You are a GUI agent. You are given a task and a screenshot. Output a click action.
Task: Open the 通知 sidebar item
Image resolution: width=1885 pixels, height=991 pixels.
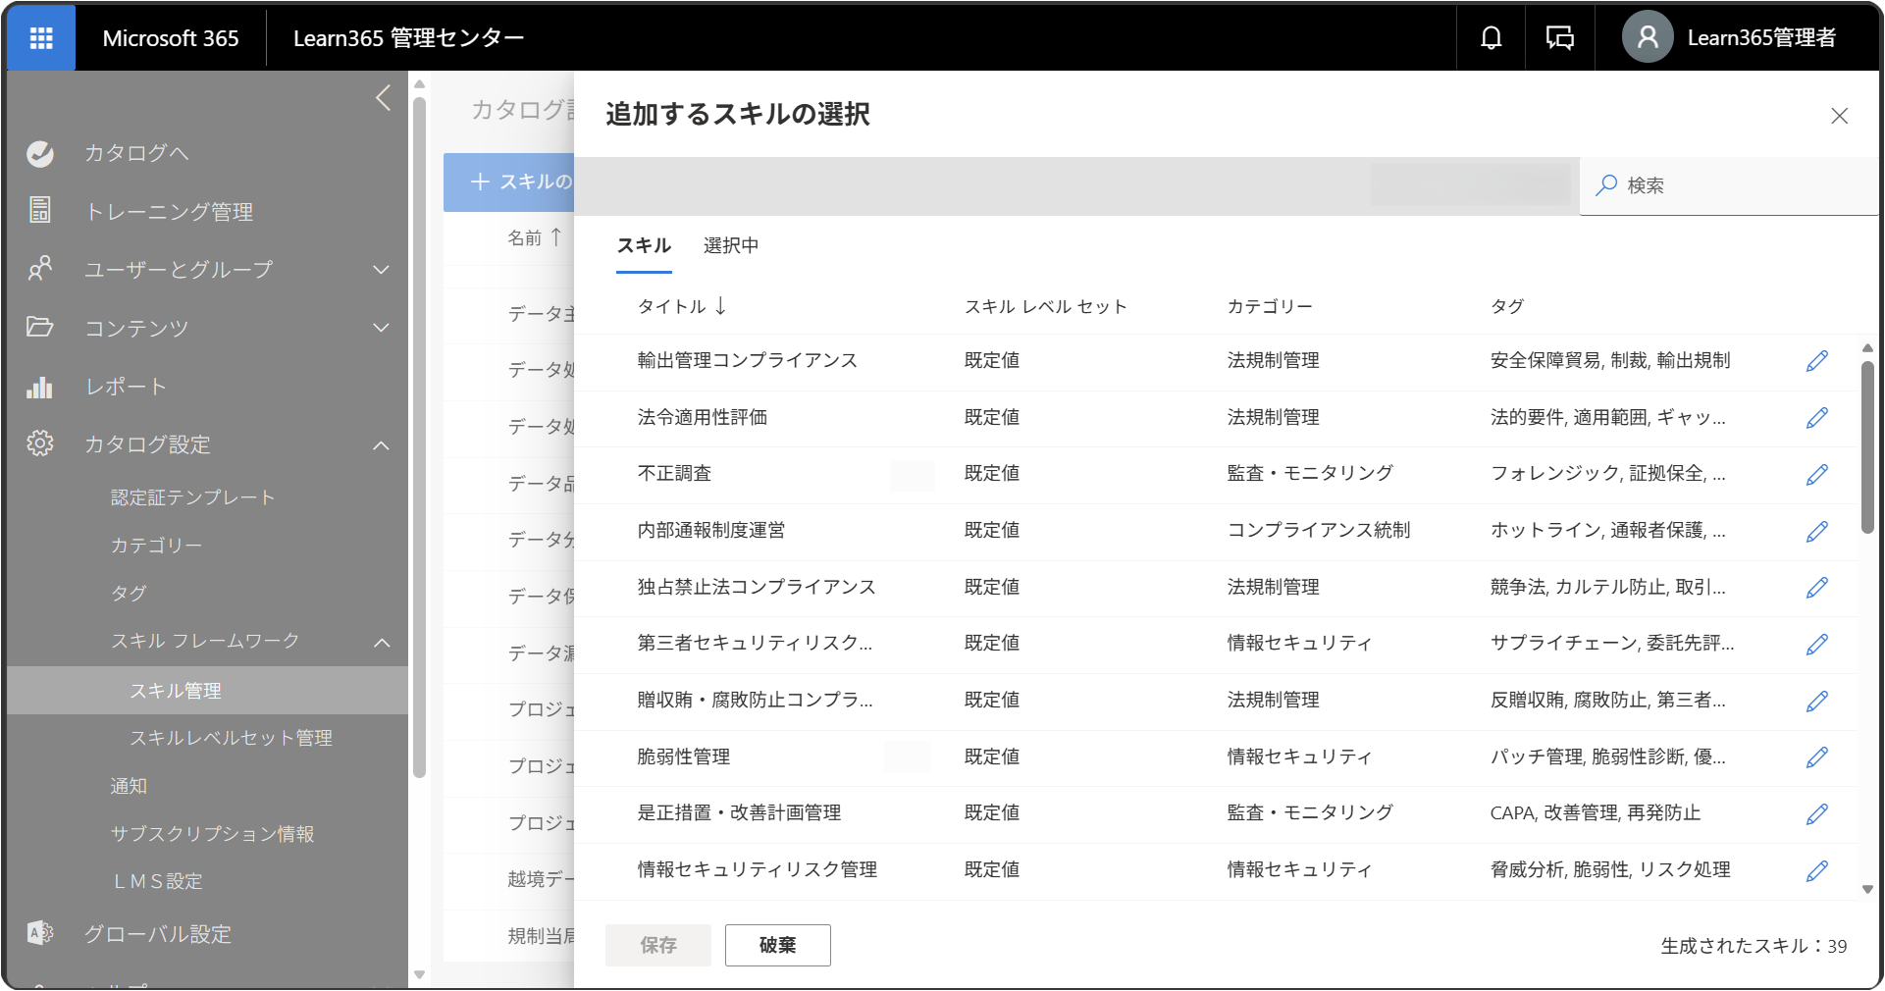129,786
